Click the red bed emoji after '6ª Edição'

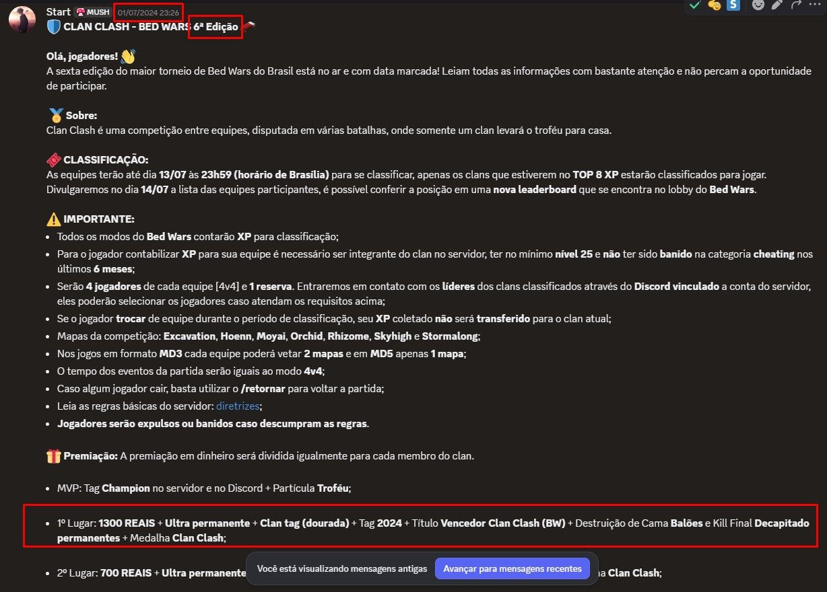pos(248,27)
